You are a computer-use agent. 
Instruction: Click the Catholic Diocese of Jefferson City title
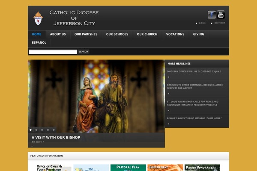[x=74, y=18]
